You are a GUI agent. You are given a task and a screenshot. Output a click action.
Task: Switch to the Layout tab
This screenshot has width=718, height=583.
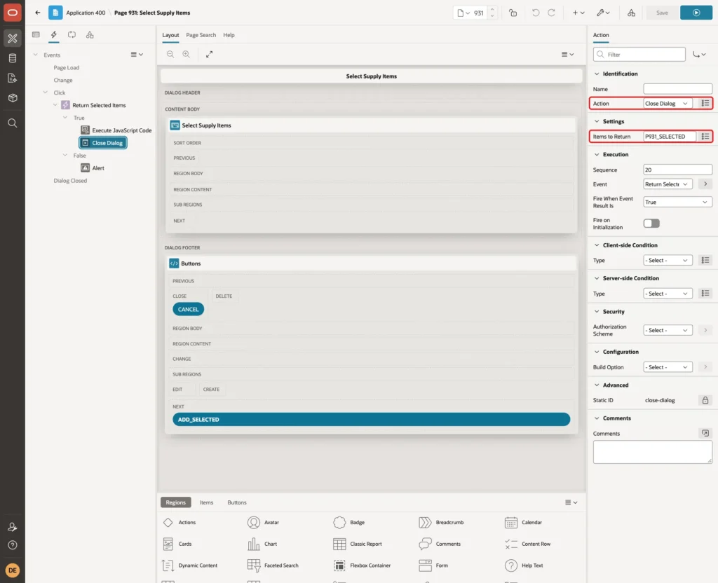click(170, 35)
